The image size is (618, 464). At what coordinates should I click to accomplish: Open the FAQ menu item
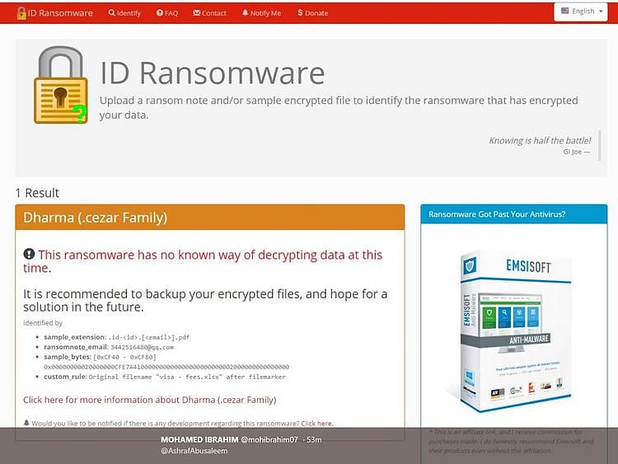click(x=166, y=13)
